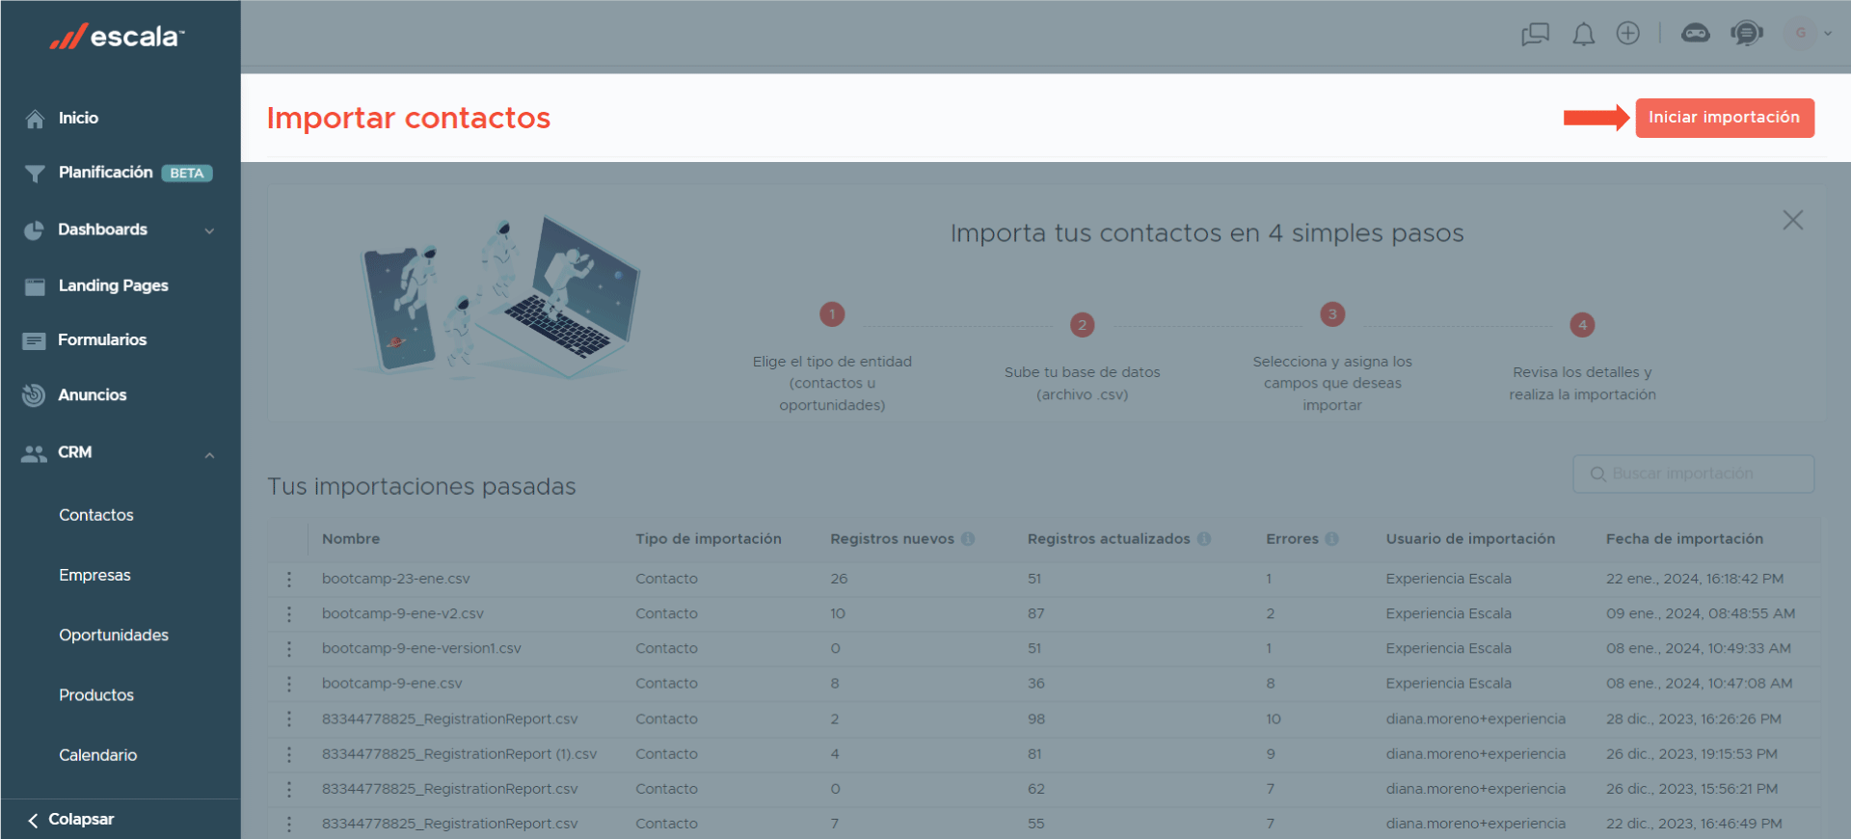Select file name bootcamp-23-ene.csv
Viewport: 1851px width, 839px height.
pyautogui.click(x=396, y=579)
